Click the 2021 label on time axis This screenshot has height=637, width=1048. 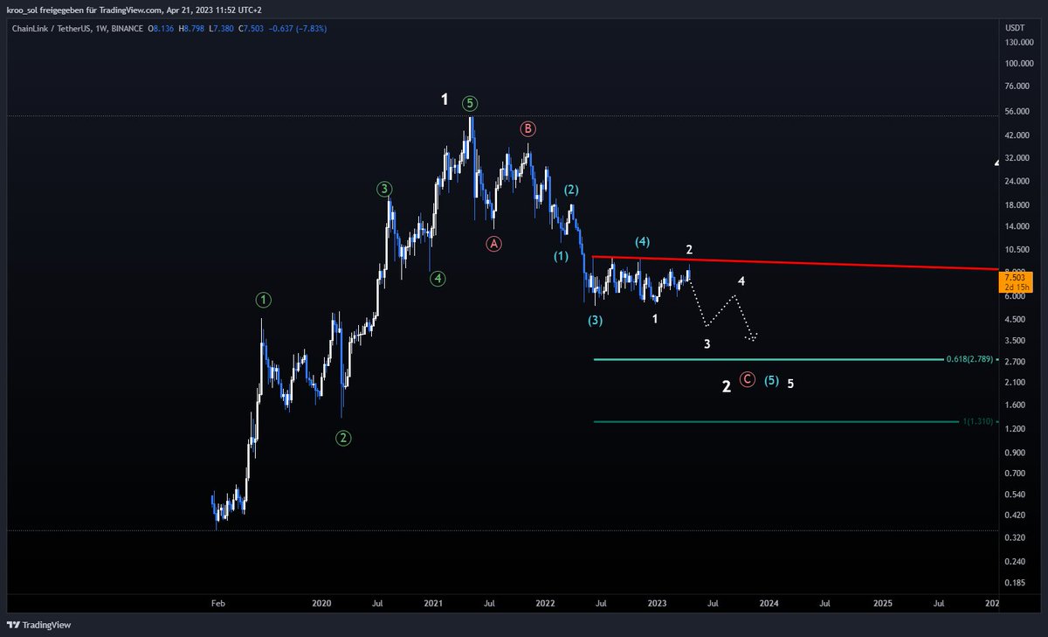click(434, 603)
